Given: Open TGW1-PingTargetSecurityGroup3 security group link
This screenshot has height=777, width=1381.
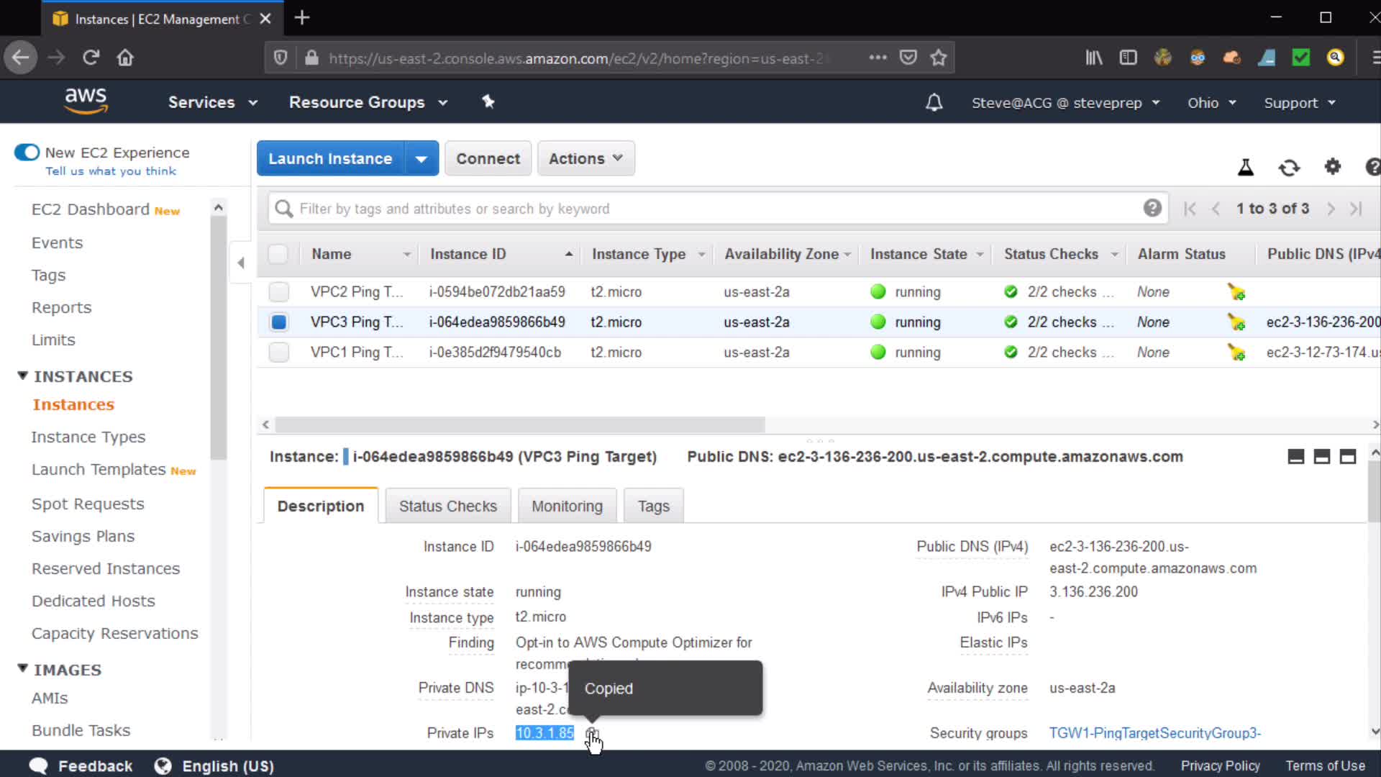Looking at the screenshot, I should 1154,732.
